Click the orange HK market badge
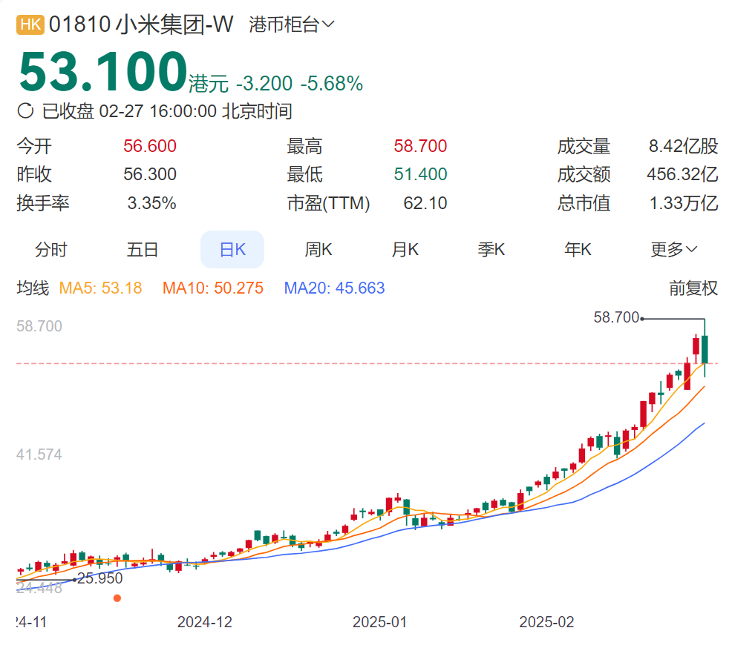Image resolution: width=732 pixels, height=648 pixels. tap(30, 24)
